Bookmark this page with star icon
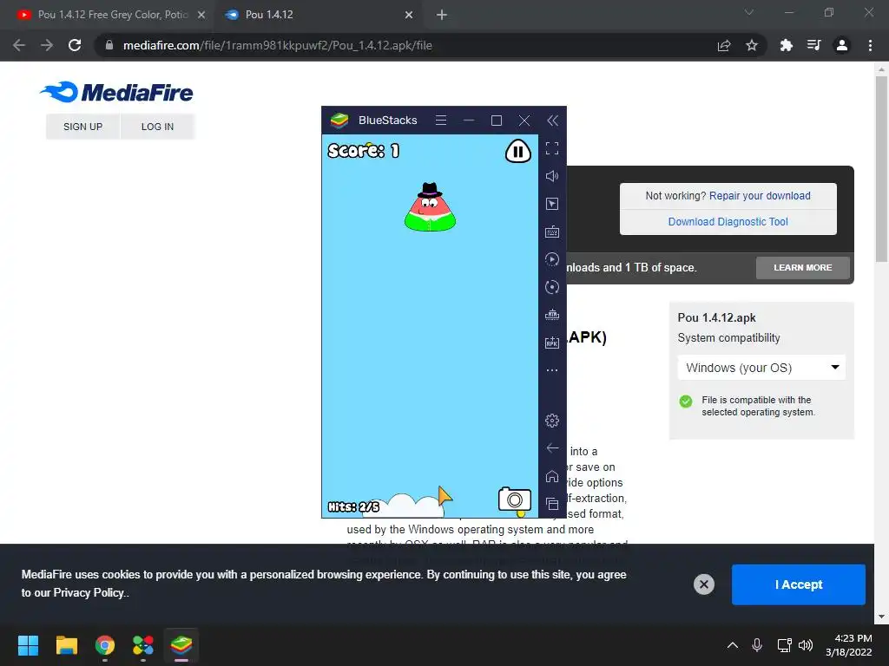 coord(751,45)
